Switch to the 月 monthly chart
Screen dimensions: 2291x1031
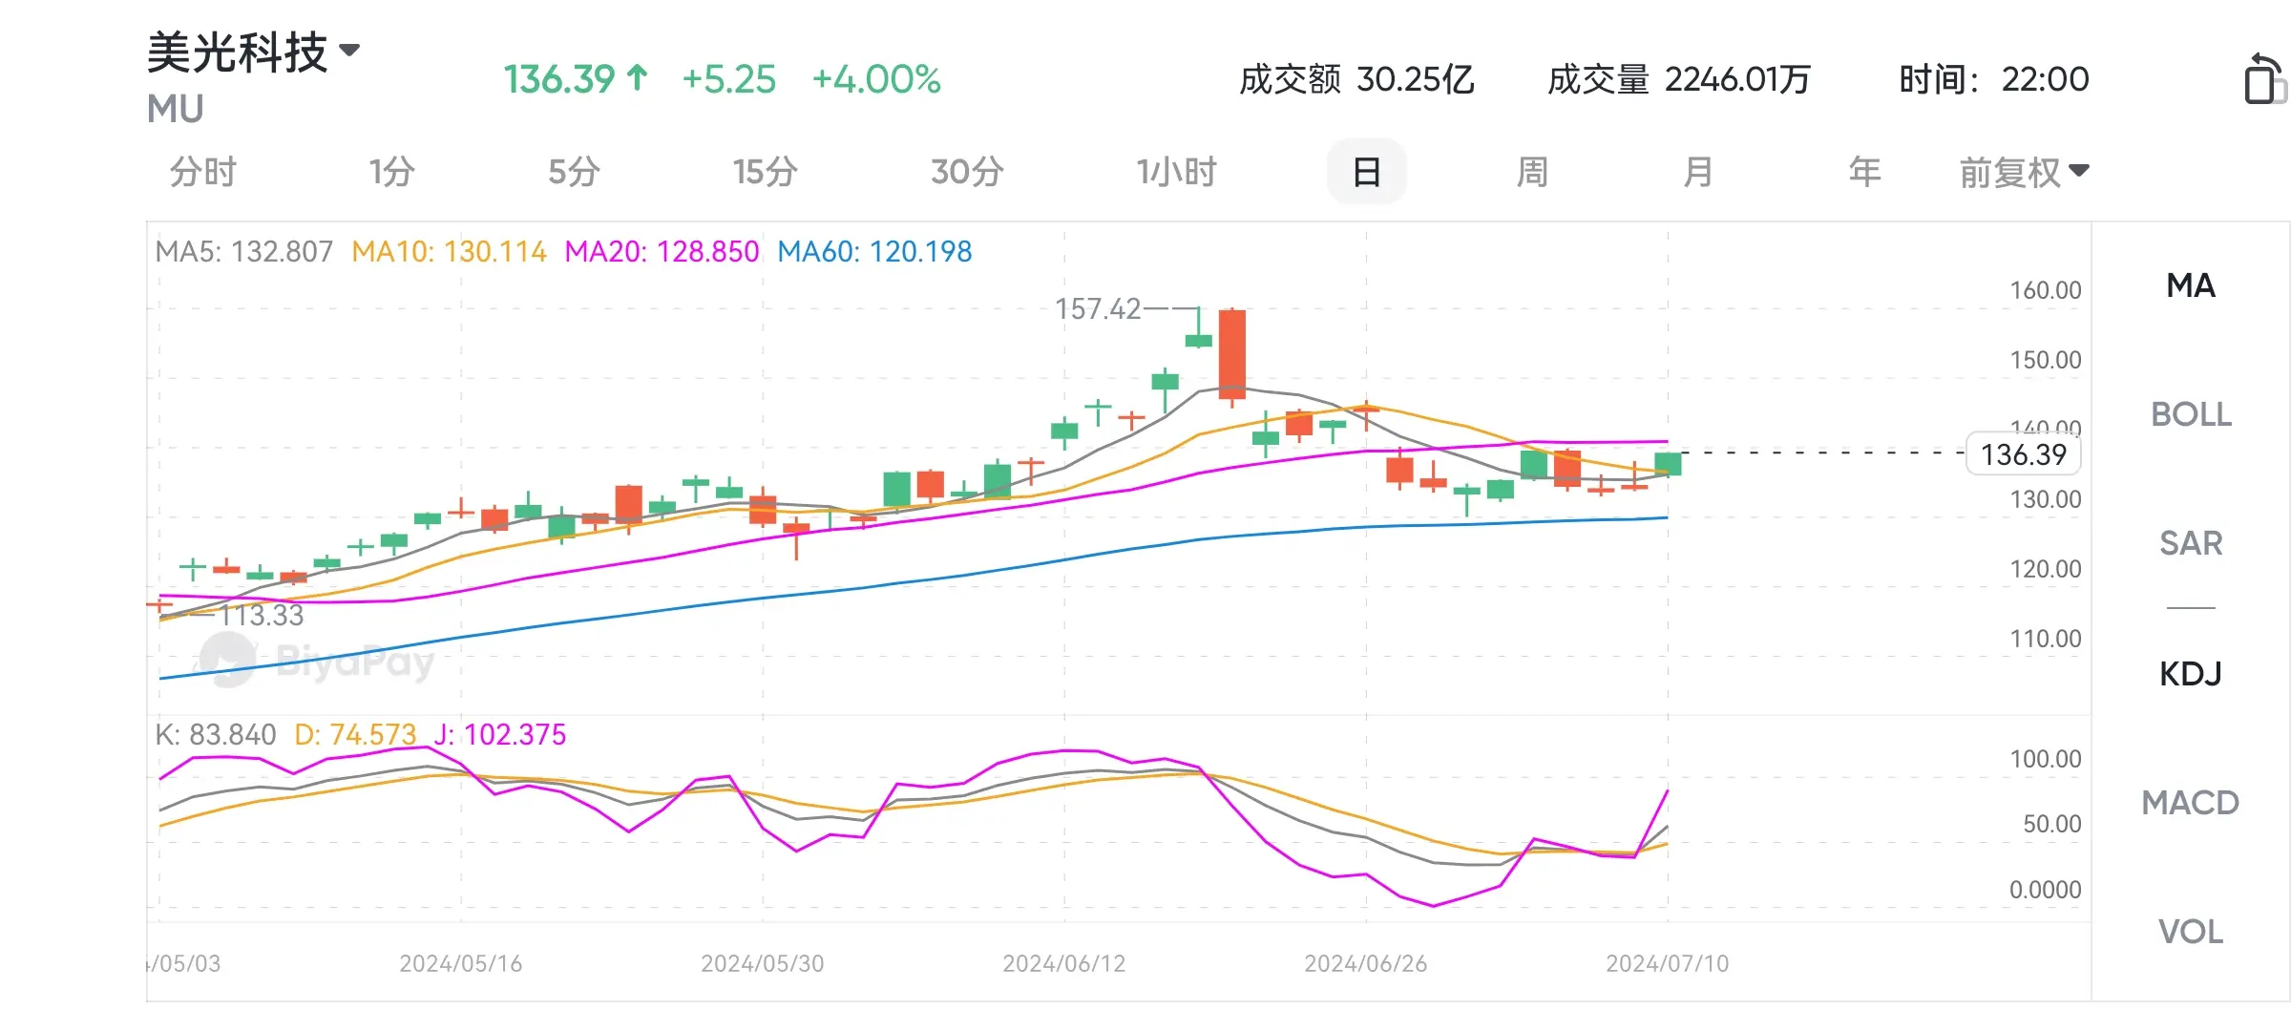1698,173
